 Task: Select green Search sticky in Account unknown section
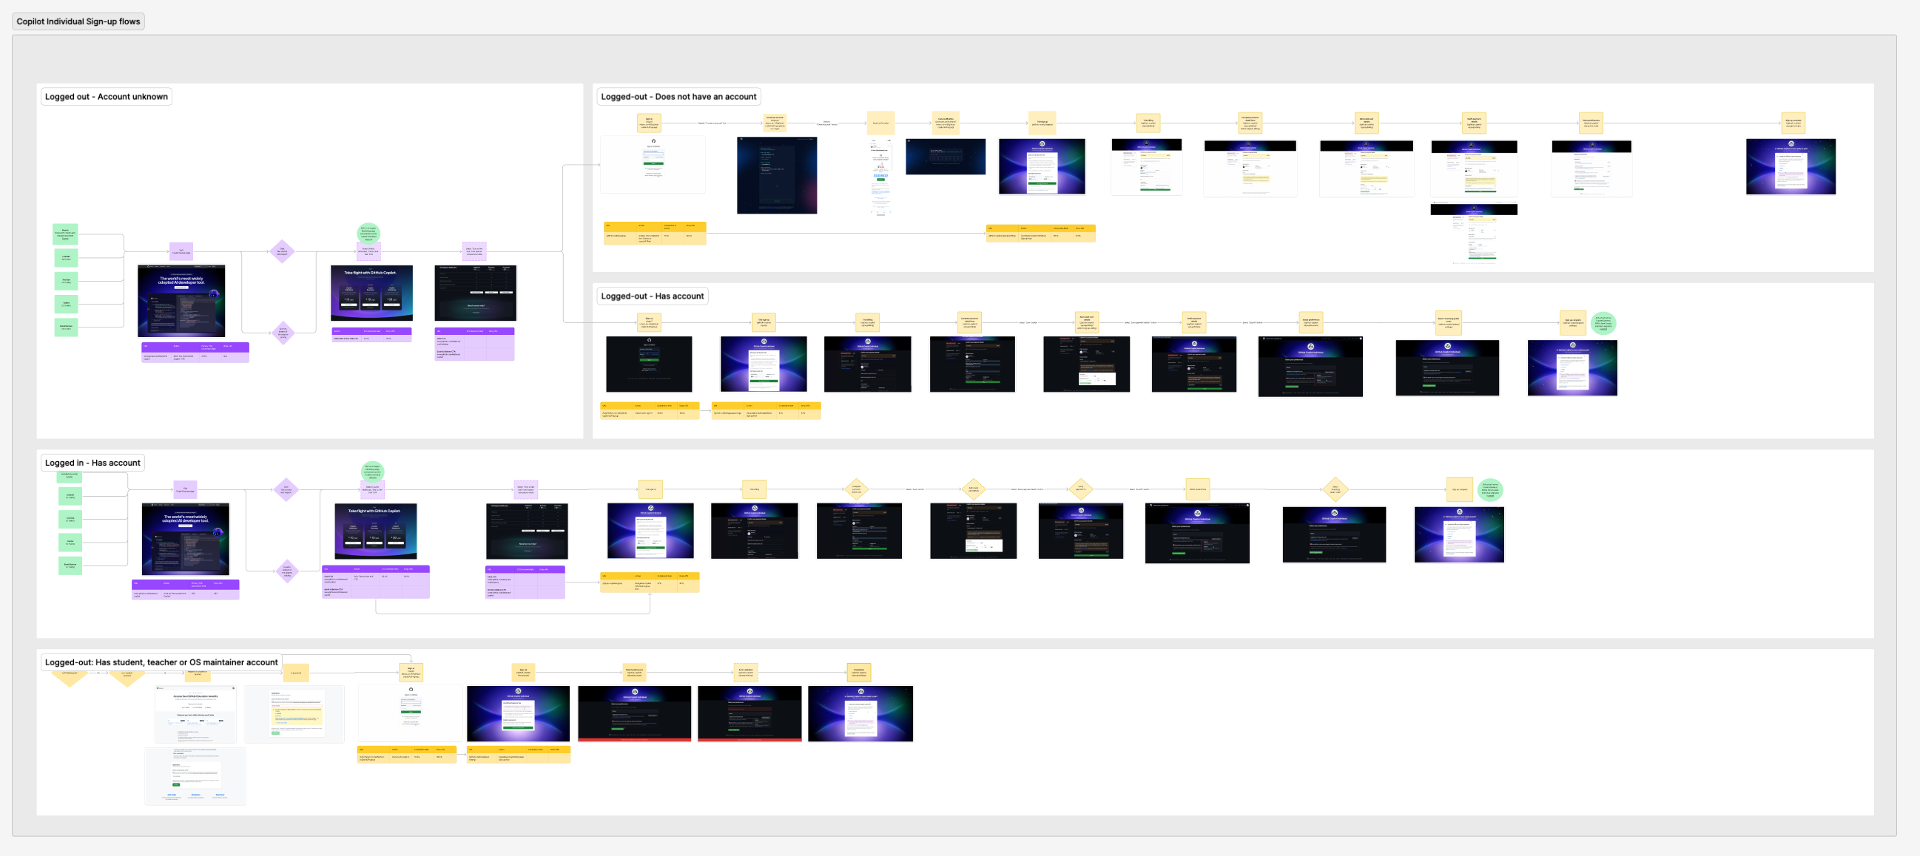pyautogui.click(x=66, y=234)
